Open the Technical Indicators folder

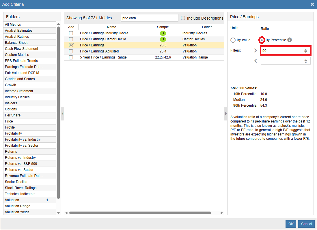click(30, 194)
